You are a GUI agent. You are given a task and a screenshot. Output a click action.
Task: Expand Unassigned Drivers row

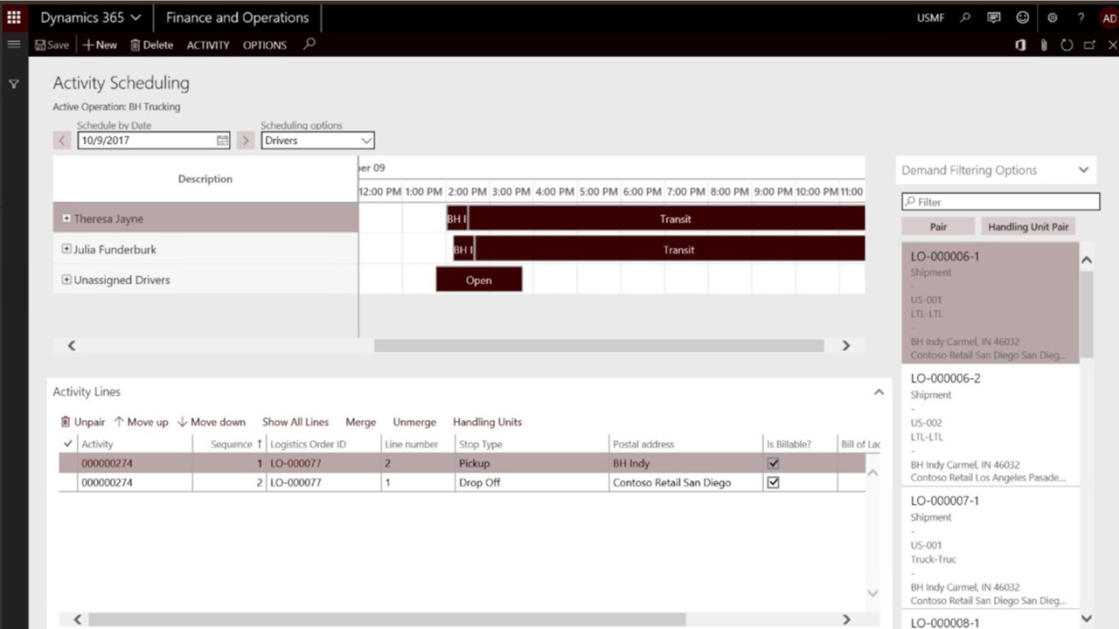(x=66, y=280)
